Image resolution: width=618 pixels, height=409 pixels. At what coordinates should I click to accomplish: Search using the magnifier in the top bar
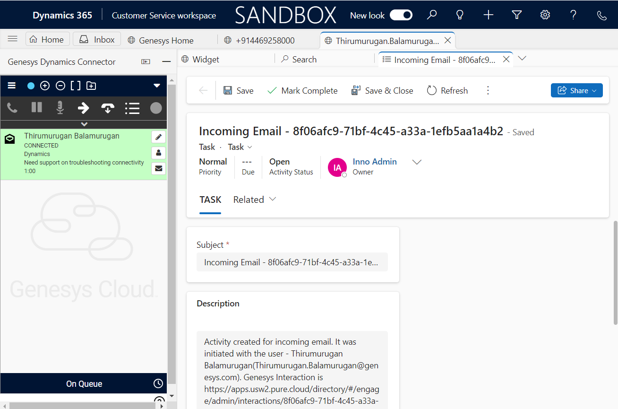pyautogui.click(x=431, y=15)
